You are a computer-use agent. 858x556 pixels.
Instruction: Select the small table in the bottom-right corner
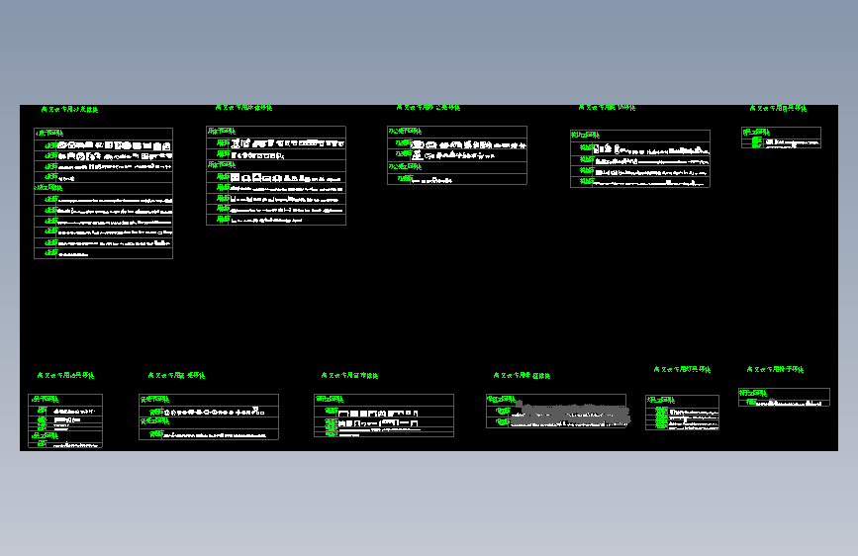tap(784, 398)
